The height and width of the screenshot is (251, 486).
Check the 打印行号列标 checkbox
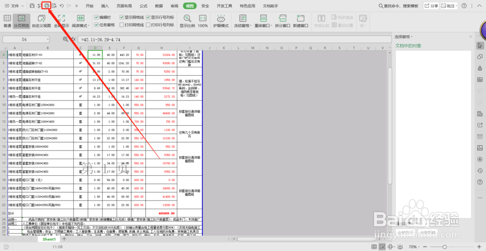(148, 25)
